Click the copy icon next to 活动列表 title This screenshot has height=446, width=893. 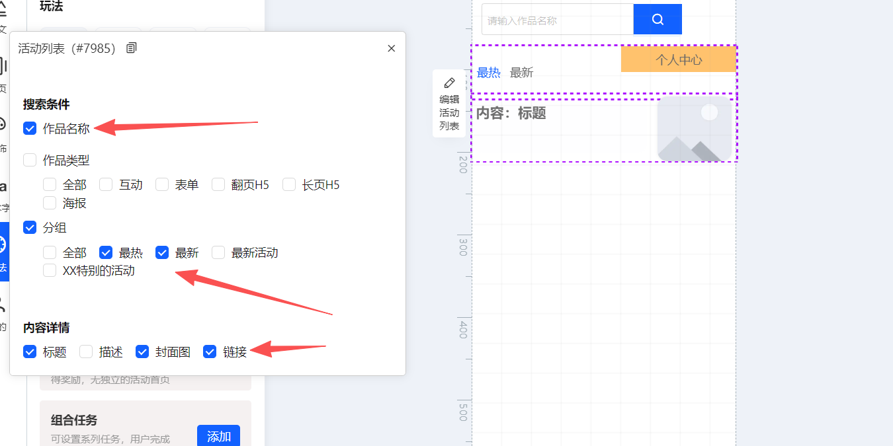[x=132, y=48]
